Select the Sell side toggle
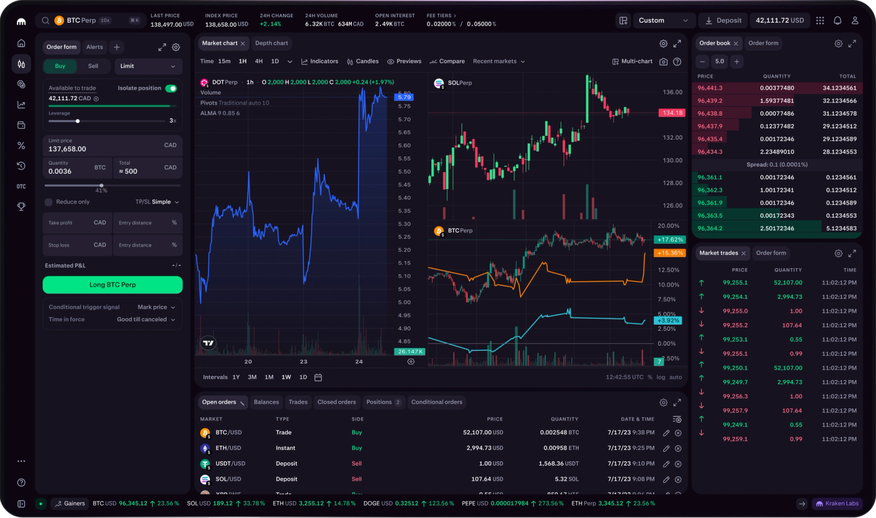Screen dimensions: 876x518 click(93, 66)
